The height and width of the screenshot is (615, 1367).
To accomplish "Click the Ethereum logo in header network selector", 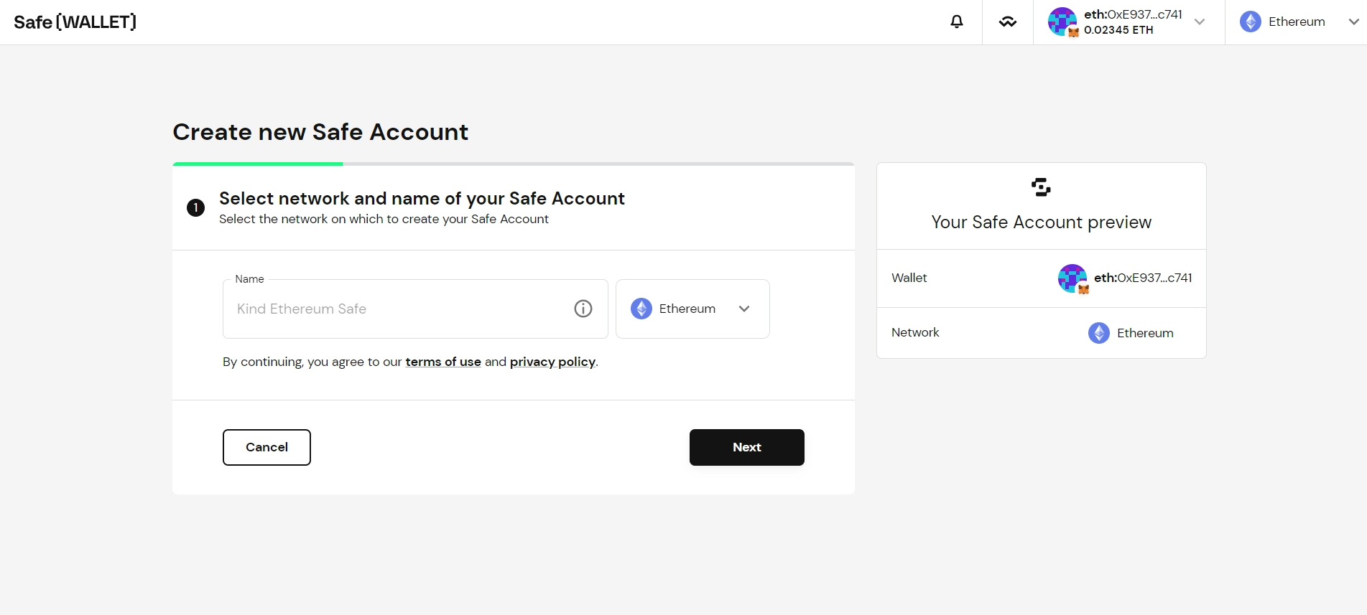I will (1251, 22).
